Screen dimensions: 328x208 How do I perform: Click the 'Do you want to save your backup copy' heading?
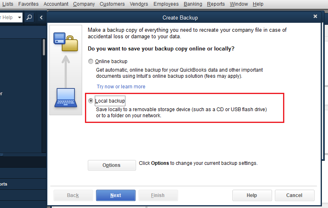161,49
